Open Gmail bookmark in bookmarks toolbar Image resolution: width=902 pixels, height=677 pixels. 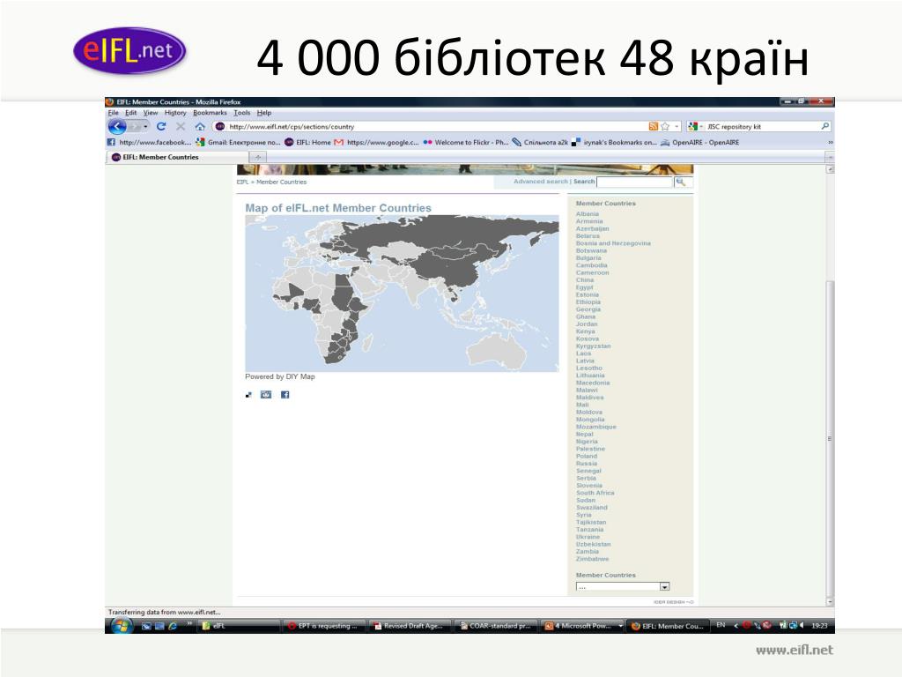[x=238, y=142]
